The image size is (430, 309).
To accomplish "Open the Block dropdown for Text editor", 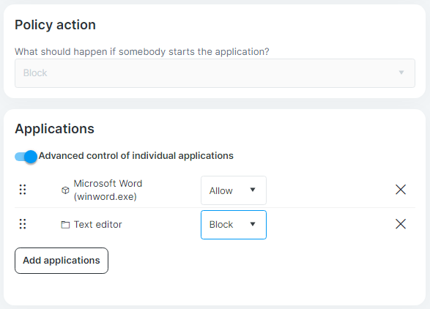I will click(234, 225).
